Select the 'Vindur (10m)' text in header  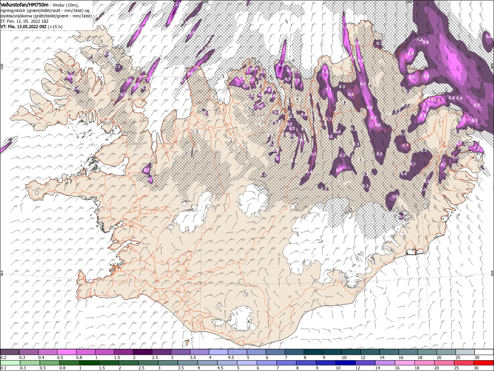[x=65, y=5]
